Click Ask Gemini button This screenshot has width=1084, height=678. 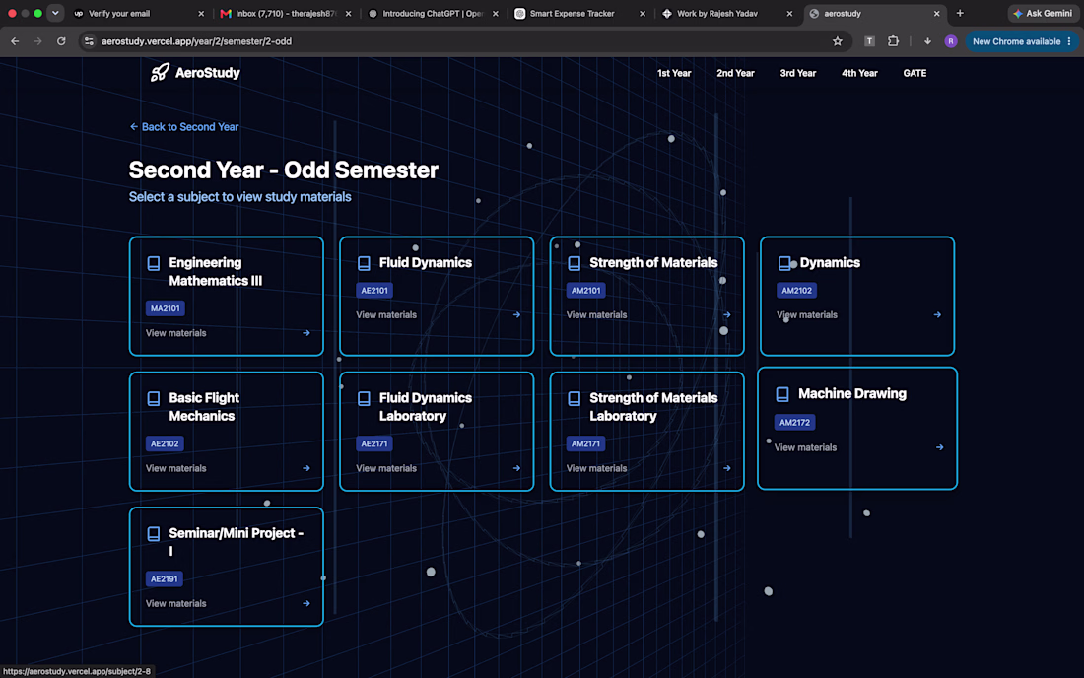[1043, 13]
